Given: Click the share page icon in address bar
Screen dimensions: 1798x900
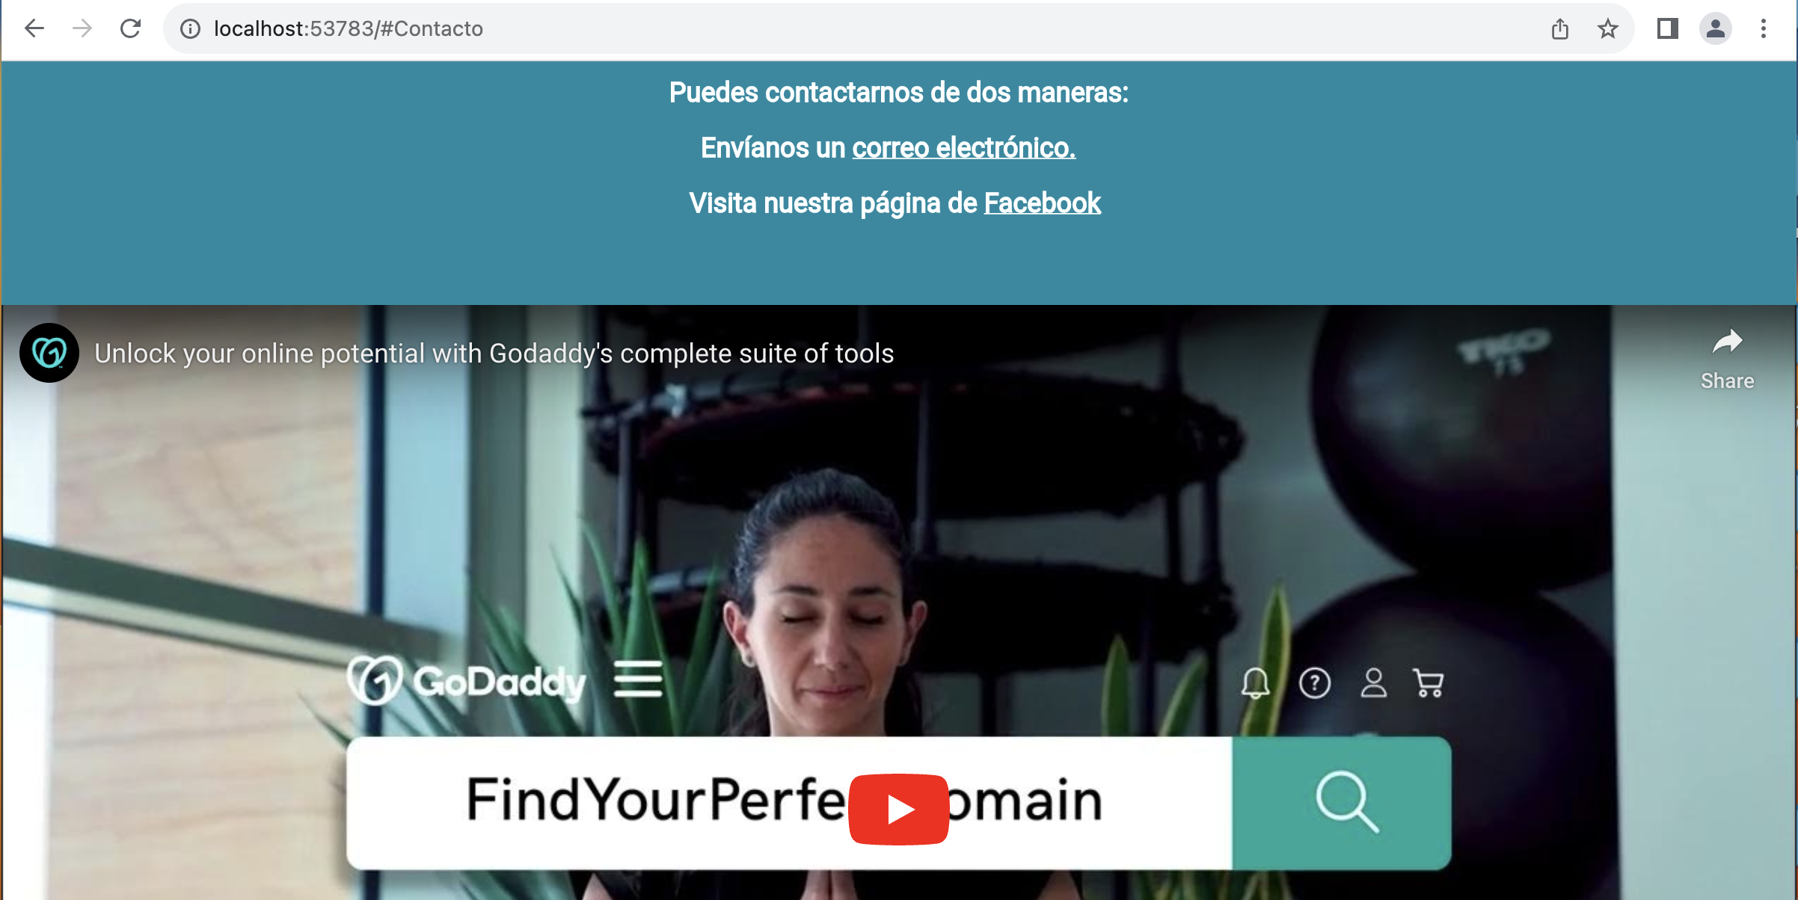Looking at the screenshot, I should [x=1559, y=28].
